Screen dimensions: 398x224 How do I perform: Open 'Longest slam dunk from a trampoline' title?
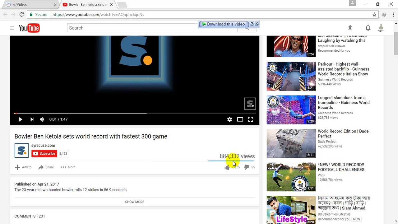point(344,103)
